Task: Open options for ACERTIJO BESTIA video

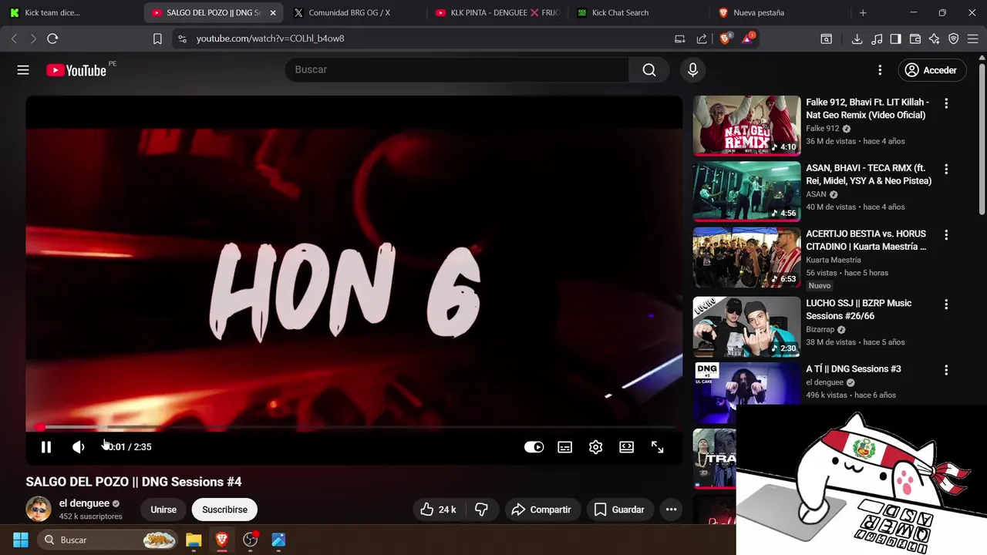Action: pyautogui.click(x=946, y=234)
